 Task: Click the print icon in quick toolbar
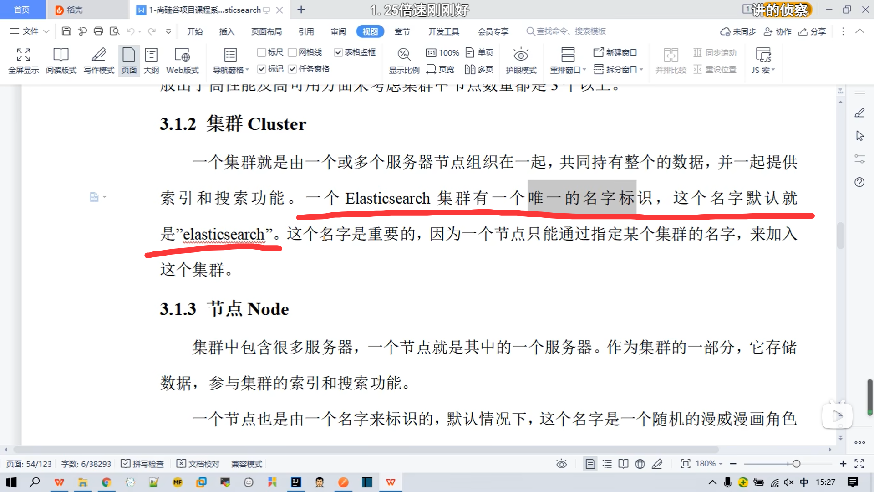[98, 31]
